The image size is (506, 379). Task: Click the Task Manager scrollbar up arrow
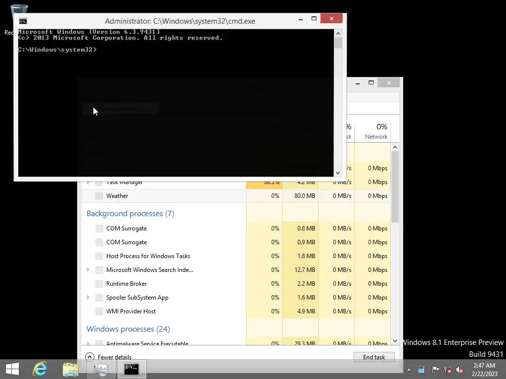tap(395, 147)
